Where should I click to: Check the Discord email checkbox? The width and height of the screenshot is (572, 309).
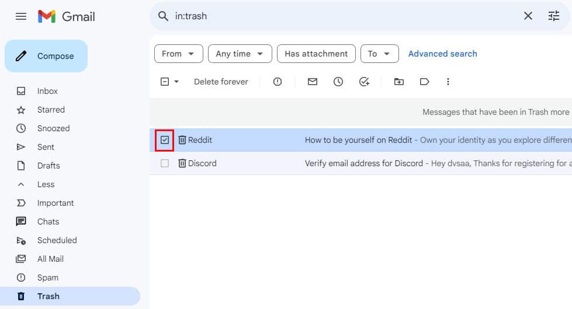(165, 163)
